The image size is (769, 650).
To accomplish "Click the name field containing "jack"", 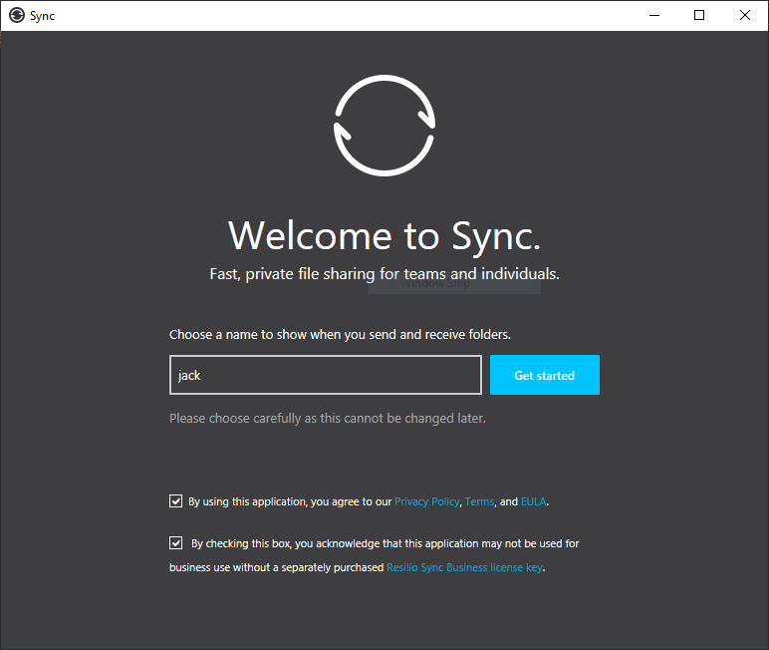I will tap(326, 376).
